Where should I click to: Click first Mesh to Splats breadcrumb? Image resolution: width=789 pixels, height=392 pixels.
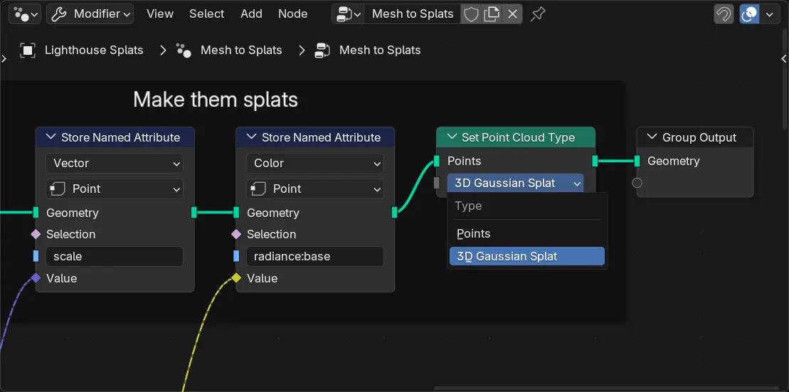tap(241, 51)
